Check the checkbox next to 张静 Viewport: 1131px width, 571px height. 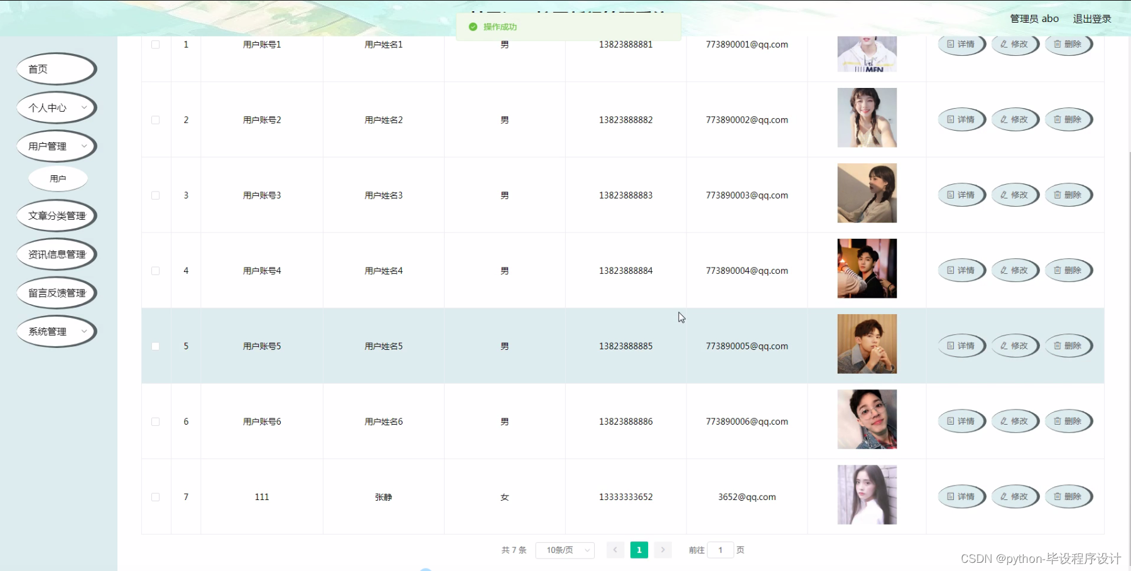tap(156, 496)
